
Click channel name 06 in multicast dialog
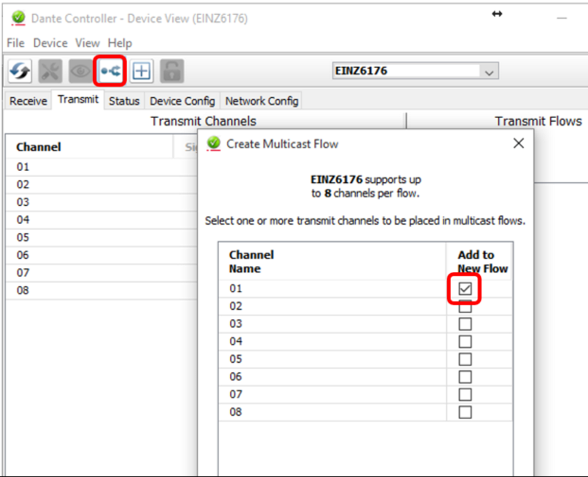pyautogui.click(x=236, y=377)
